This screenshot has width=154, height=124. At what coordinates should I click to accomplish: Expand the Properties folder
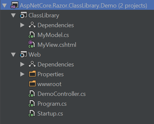[x=22, y=74]
